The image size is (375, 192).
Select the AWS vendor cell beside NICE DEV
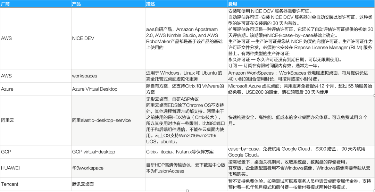pyautogui.click(x=36, y=39)
